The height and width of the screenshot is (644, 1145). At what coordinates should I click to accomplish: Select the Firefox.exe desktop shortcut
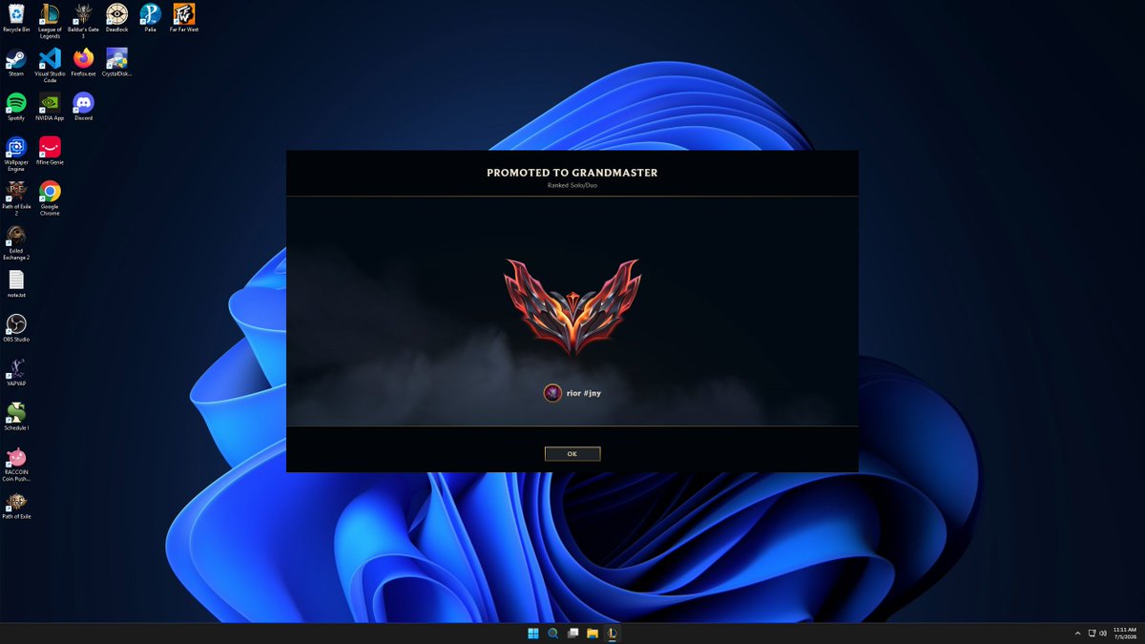pos(83,62)
